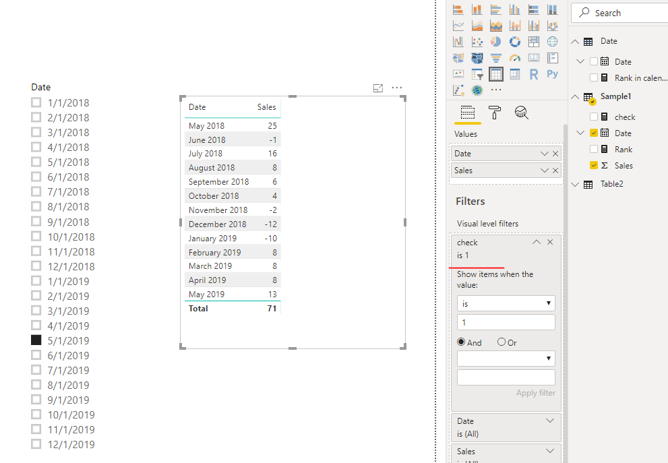Image resolution: width=668 pixels, height=463 pixels.
Task: Open Focus mode for the table visual
Action: point(378,88)
